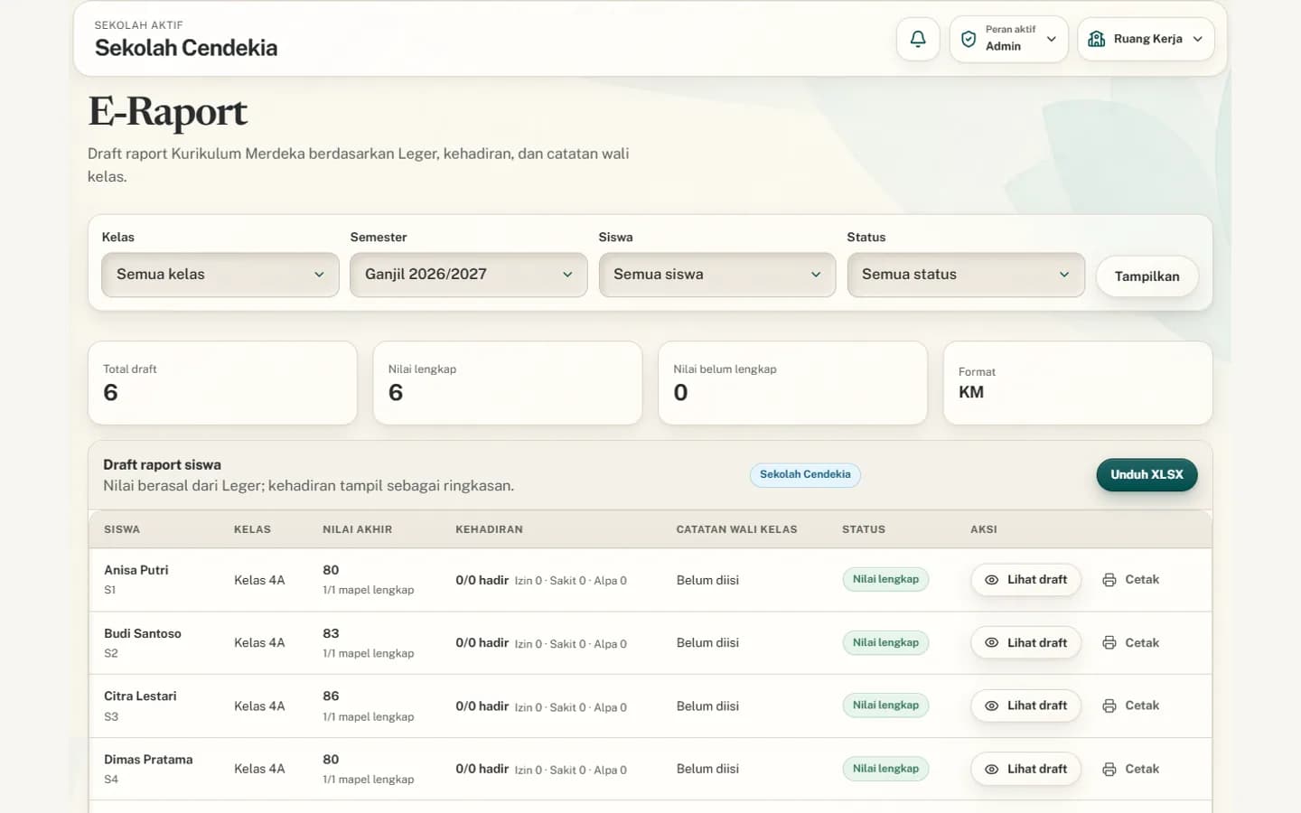The image size is (1301, 813).
Task: Click final score 83 for Budi Santoso
Action: [x=331, y=633]
